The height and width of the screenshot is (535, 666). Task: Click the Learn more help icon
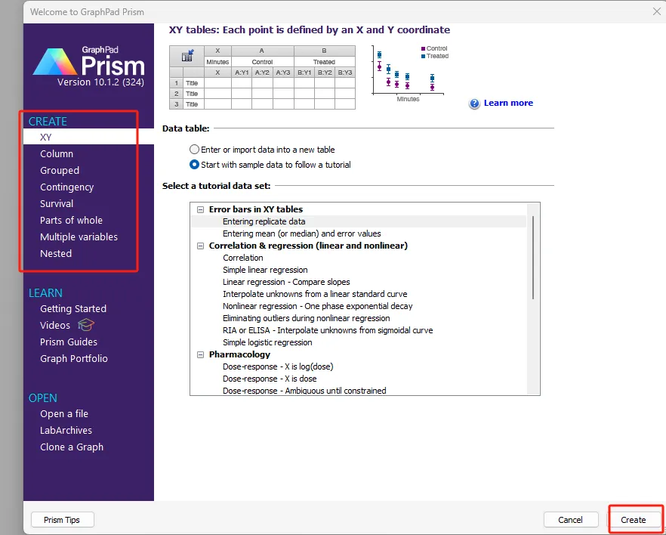(474, 104)
